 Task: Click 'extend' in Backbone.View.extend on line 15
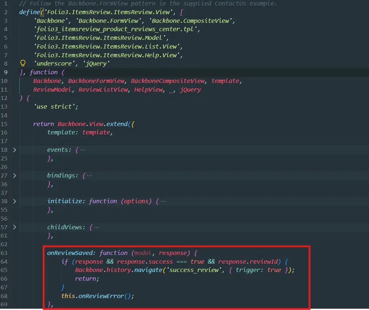(x=117, y=124)
